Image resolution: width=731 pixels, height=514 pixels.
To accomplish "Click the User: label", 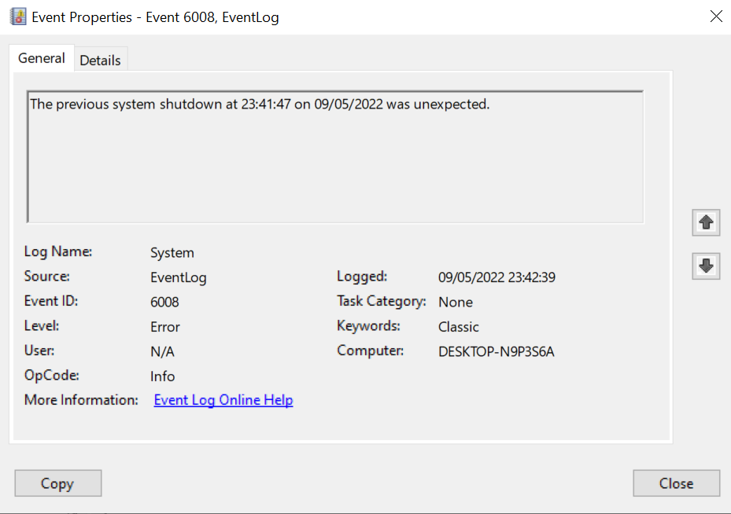I will click(x=39, y=350).
